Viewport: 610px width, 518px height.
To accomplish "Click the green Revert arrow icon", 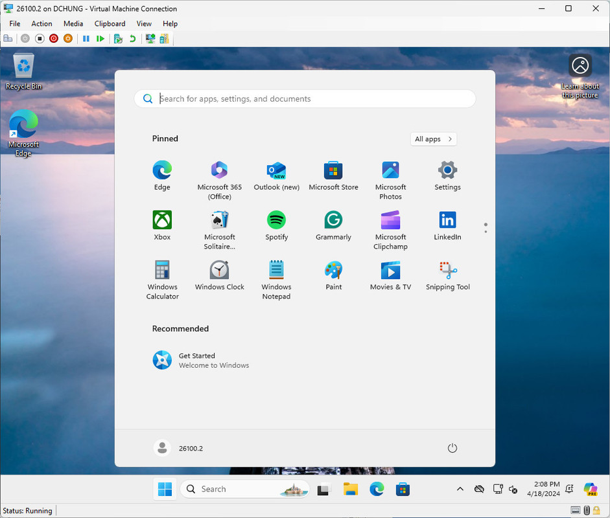I will pyautogui.click(x=132, y=38).
